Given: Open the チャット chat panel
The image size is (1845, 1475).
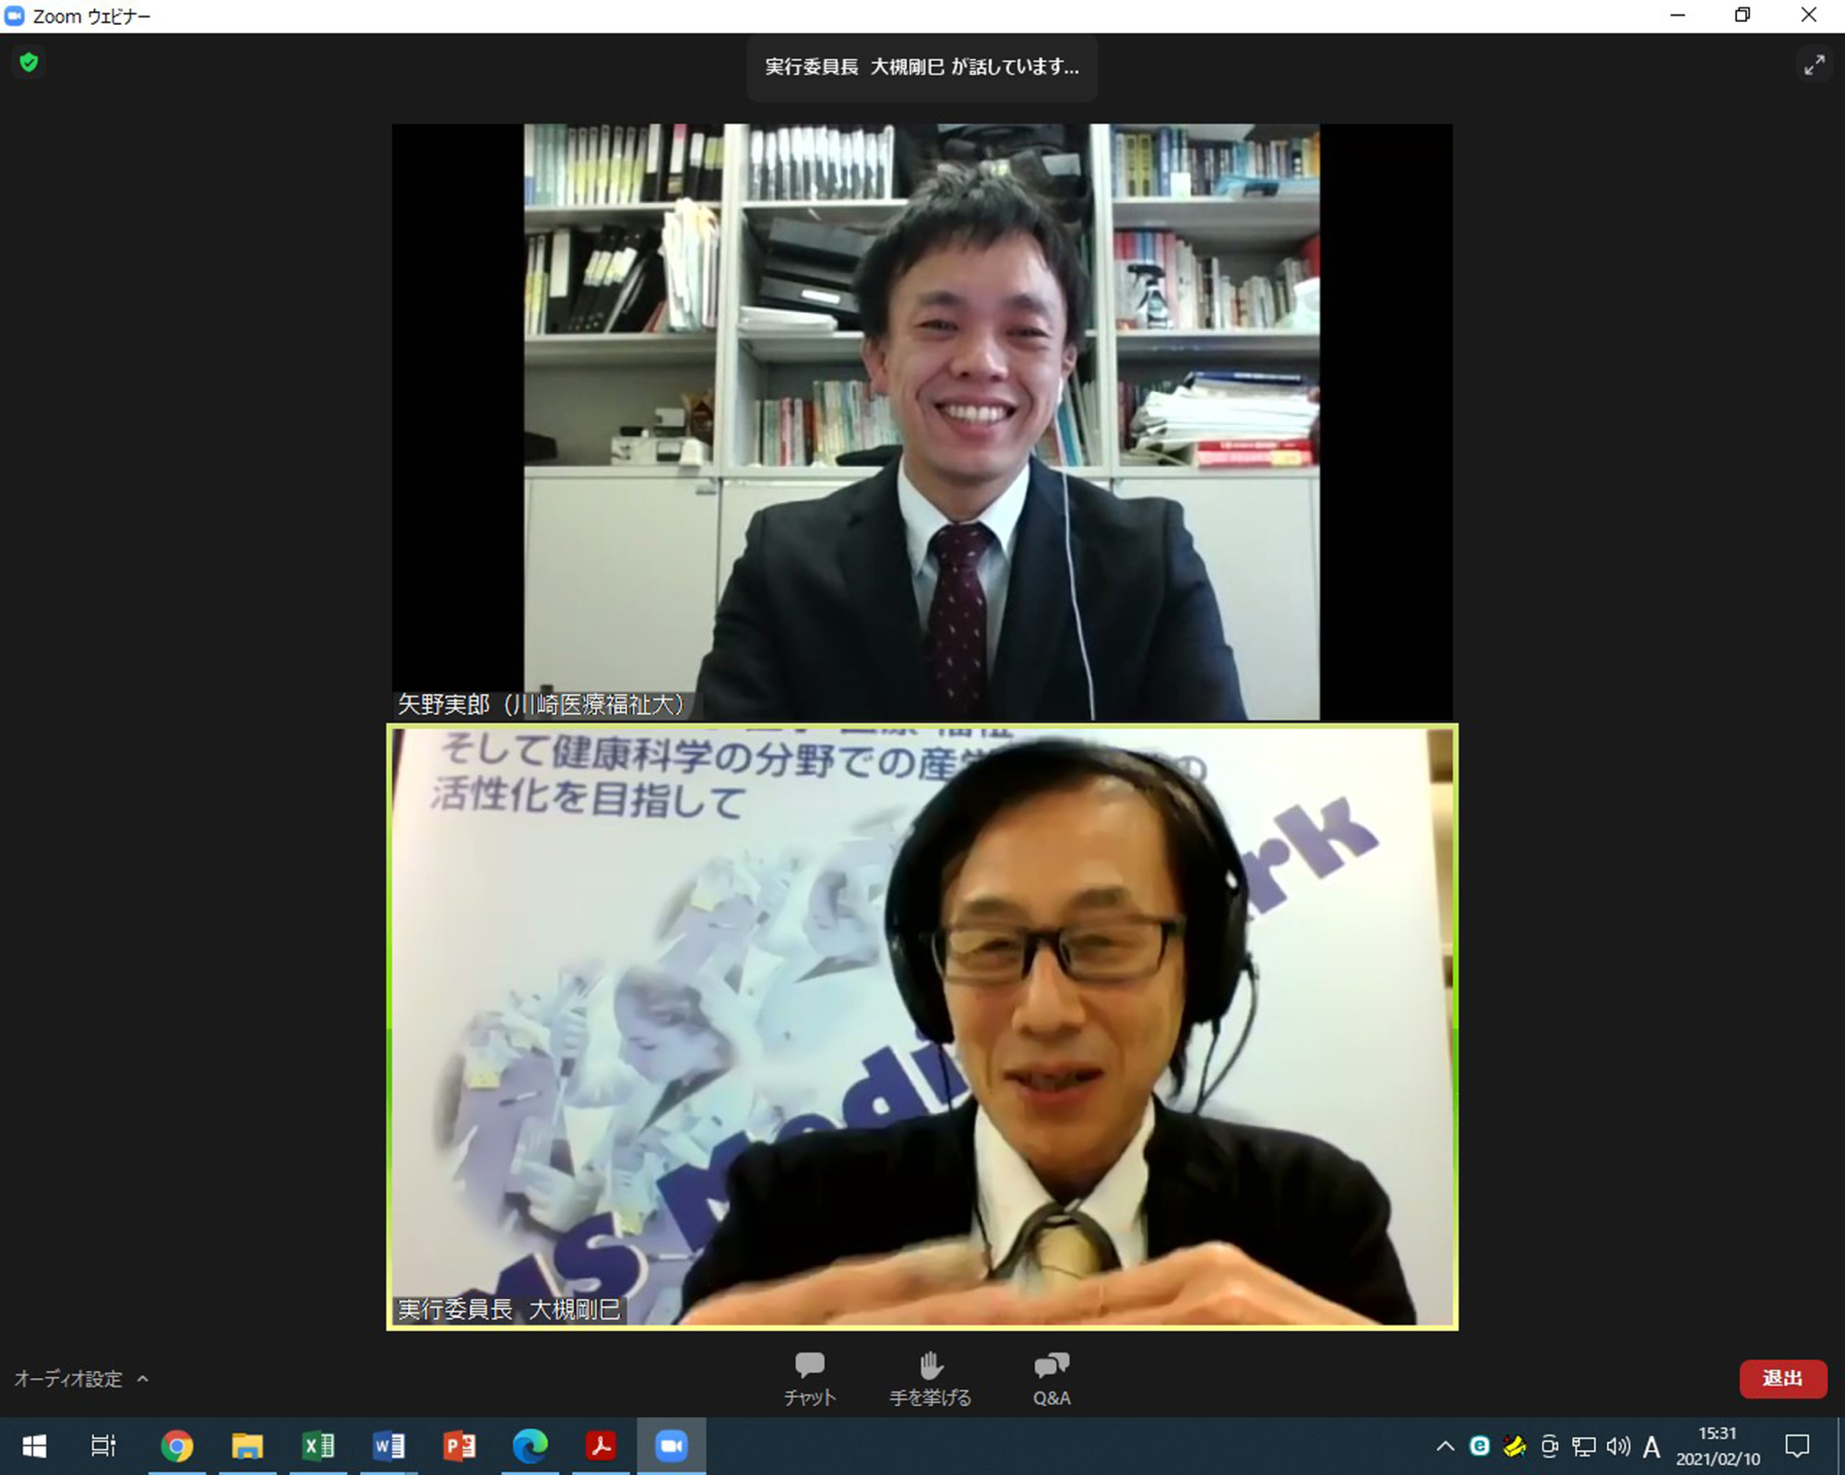Looking at the screenshot, I should pos(810,1378).
